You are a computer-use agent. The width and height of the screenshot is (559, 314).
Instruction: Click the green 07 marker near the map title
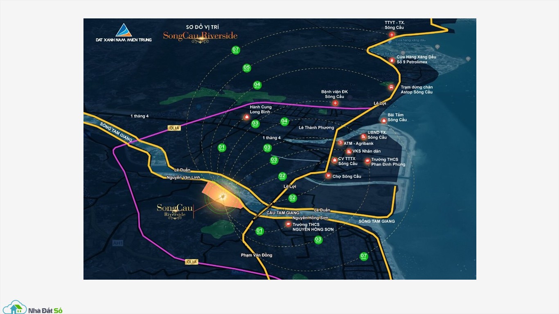coord(235,50)
